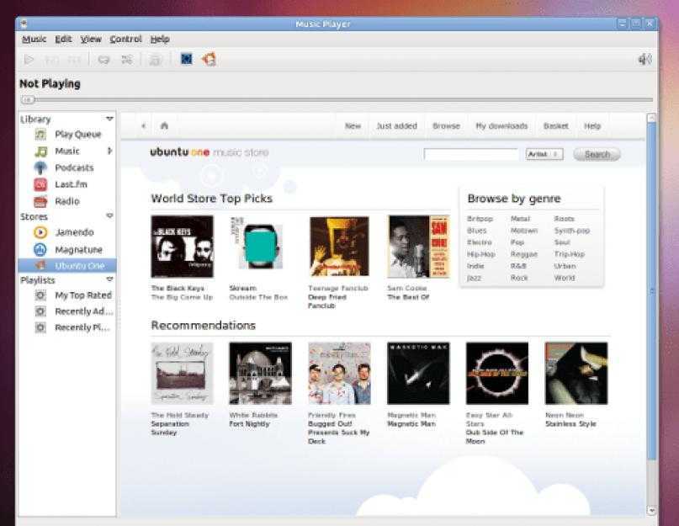Select Music in the Library sidebar
This screenshot has width=679, height=526.
click(56, 151)
